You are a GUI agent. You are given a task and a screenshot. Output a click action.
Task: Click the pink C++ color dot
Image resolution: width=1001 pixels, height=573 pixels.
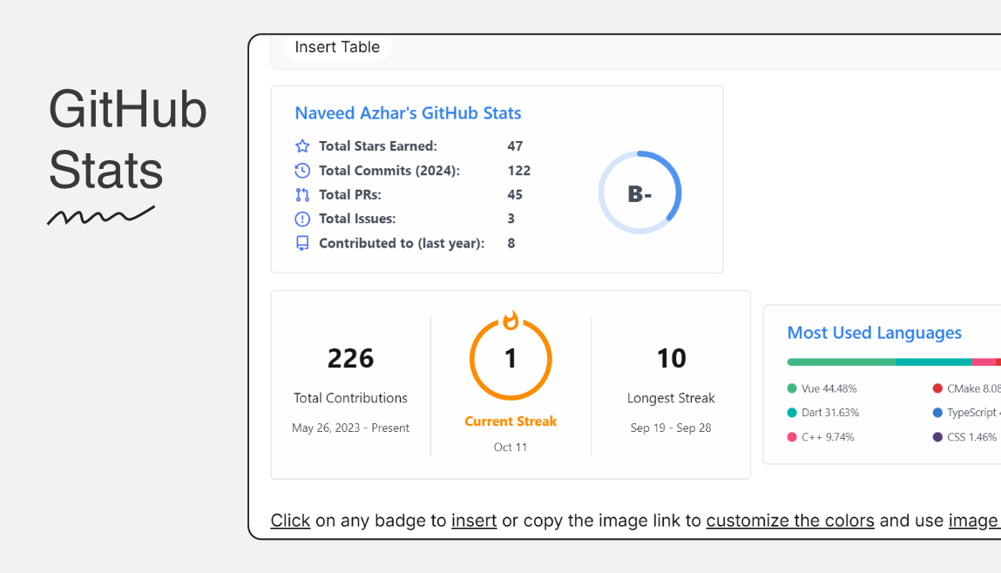point(792,437)
